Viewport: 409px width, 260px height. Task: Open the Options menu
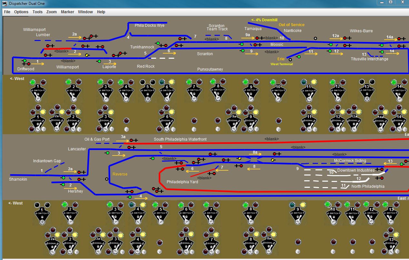[x=21, y=12]
